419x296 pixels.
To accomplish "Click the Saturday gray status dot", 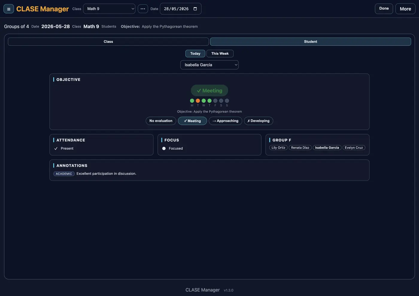I will pos(221,101).
